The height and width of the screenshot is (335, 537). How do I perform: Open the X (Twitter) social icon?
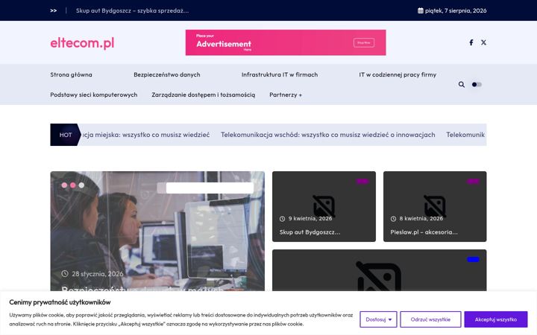(483, 42)
